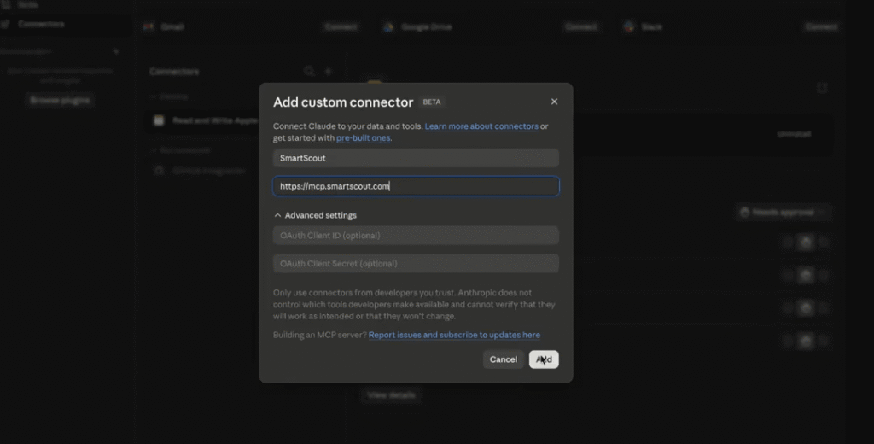The height and width of the screenshot is (444, 874).
Task: Open the Learn more about connectors link
Action: point(481,126)
